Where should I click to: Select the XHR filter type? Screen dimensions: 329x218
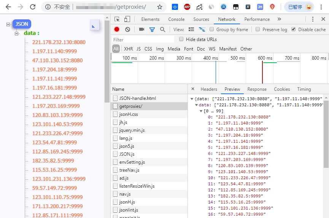(x=128, y=49)
